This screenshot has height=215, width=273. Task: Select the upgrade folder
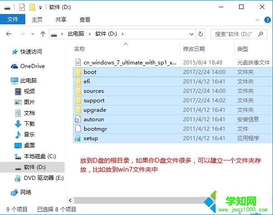[x=172, y=110]
